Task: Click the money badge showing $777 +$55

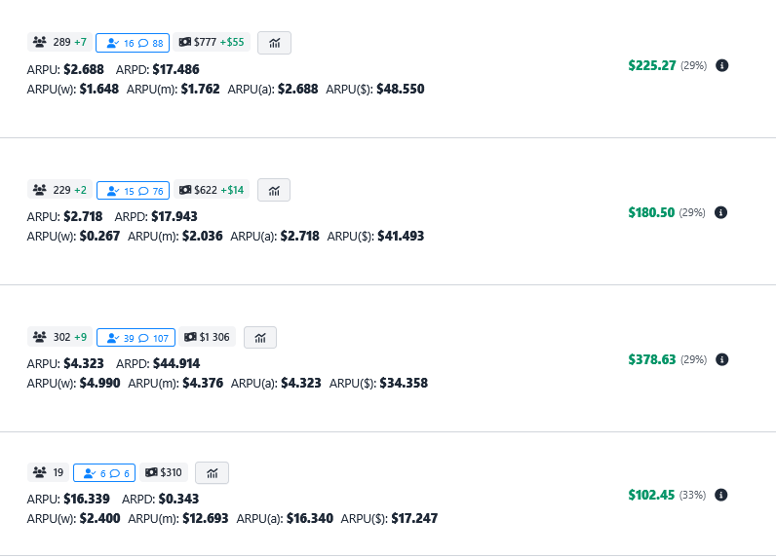Action: [x=212, y=43]
